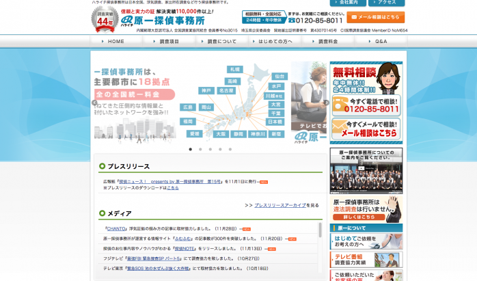Select the fifth carousel pagination dot
This screenshot has height=281, width=477.
pos(230,149)
